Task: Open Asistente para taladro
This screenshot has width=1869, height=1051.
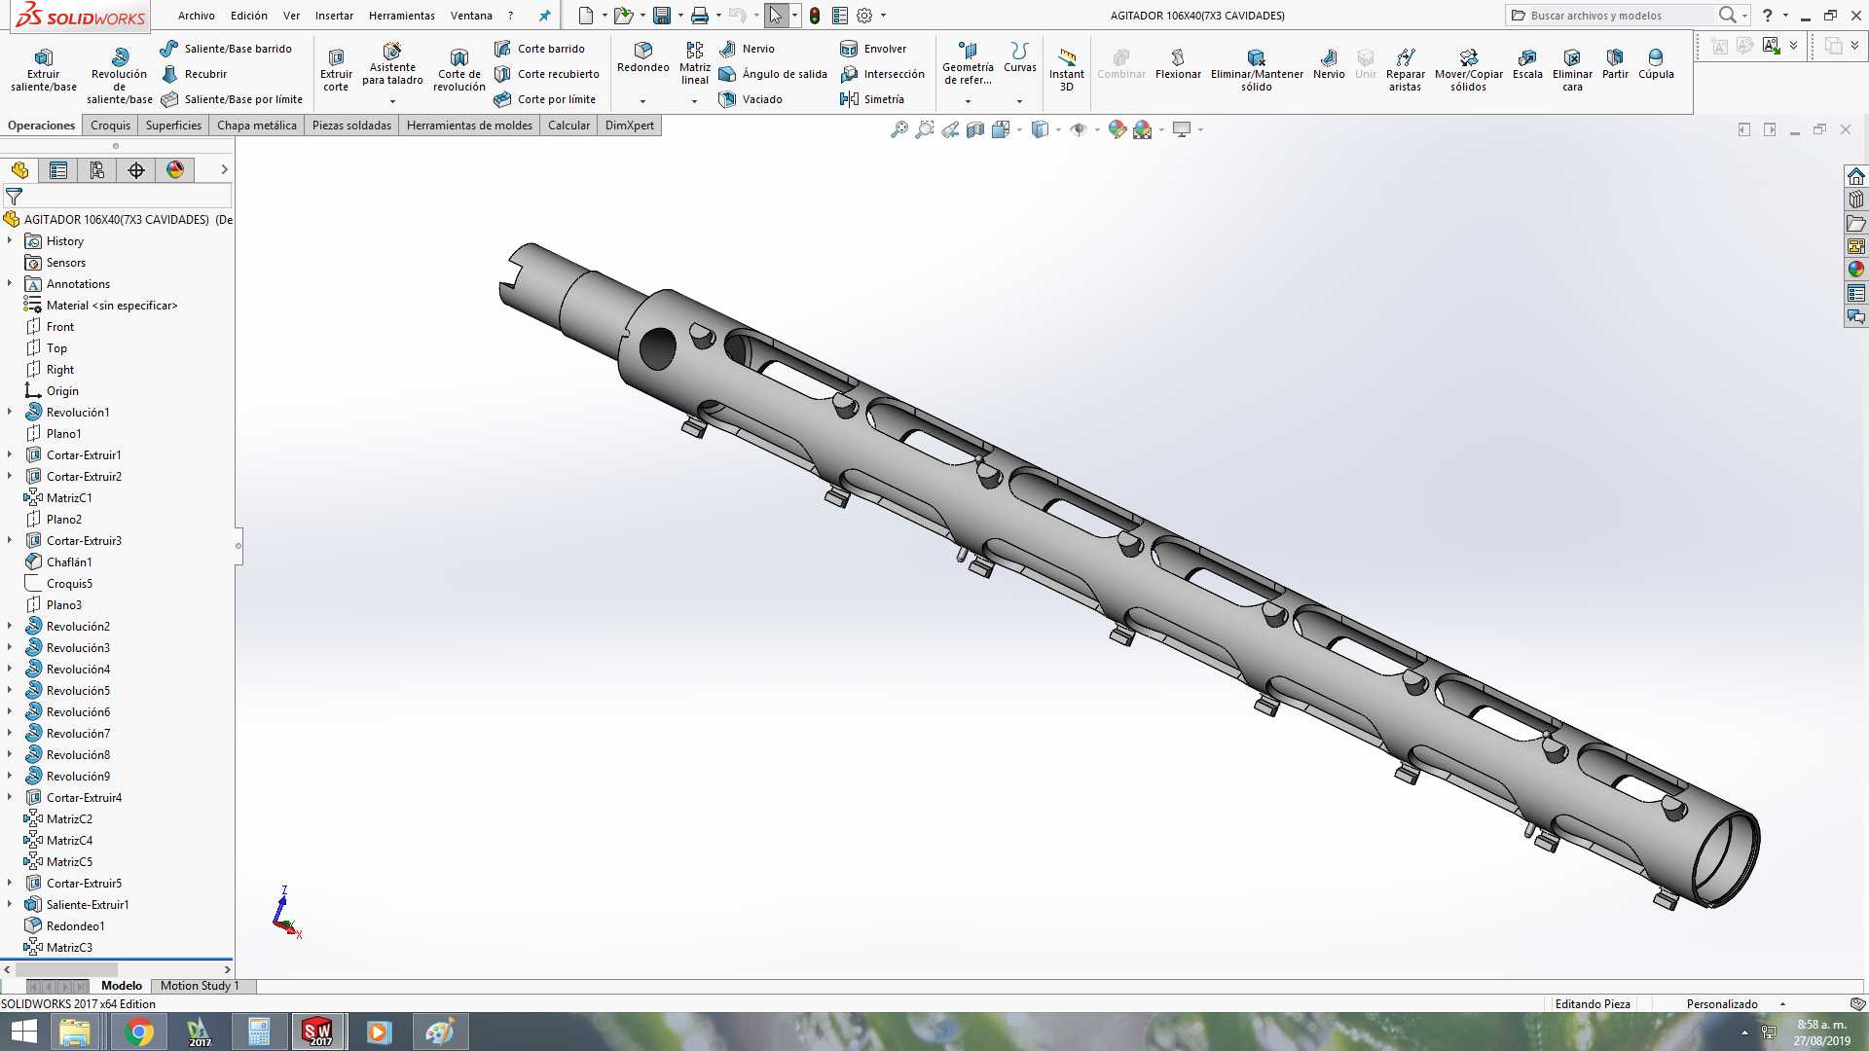Action: (392, 64)
